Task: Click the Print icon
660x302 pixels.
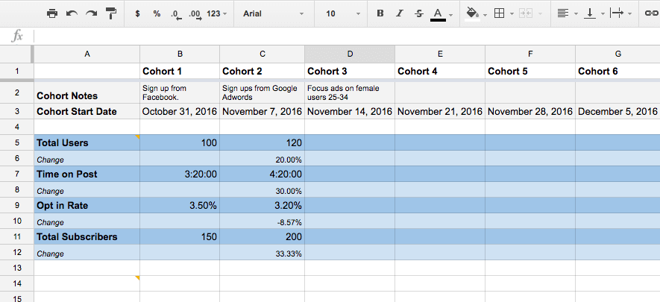Action: tap(52, 13)
